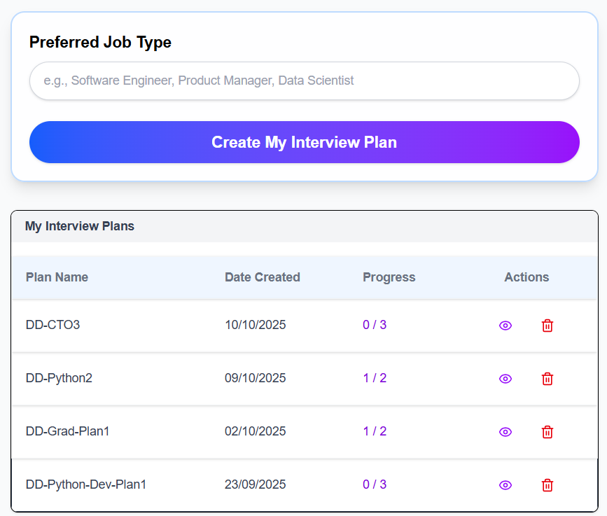
Task: Open the DD-Python-Dev-Plan1 plan name
Action: pyautogui.click(x=85, y=484)
